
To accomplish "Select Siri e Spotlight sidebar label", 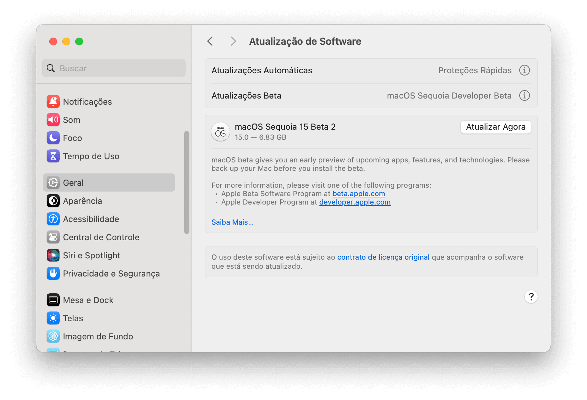I will tap(91, 255).
